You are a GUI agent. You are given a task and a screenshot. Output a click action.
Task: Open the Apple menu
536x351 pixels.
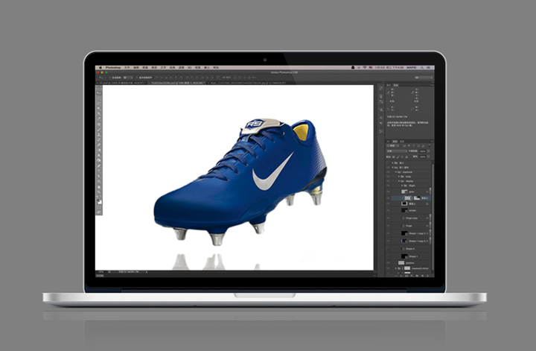pos(100,68)
